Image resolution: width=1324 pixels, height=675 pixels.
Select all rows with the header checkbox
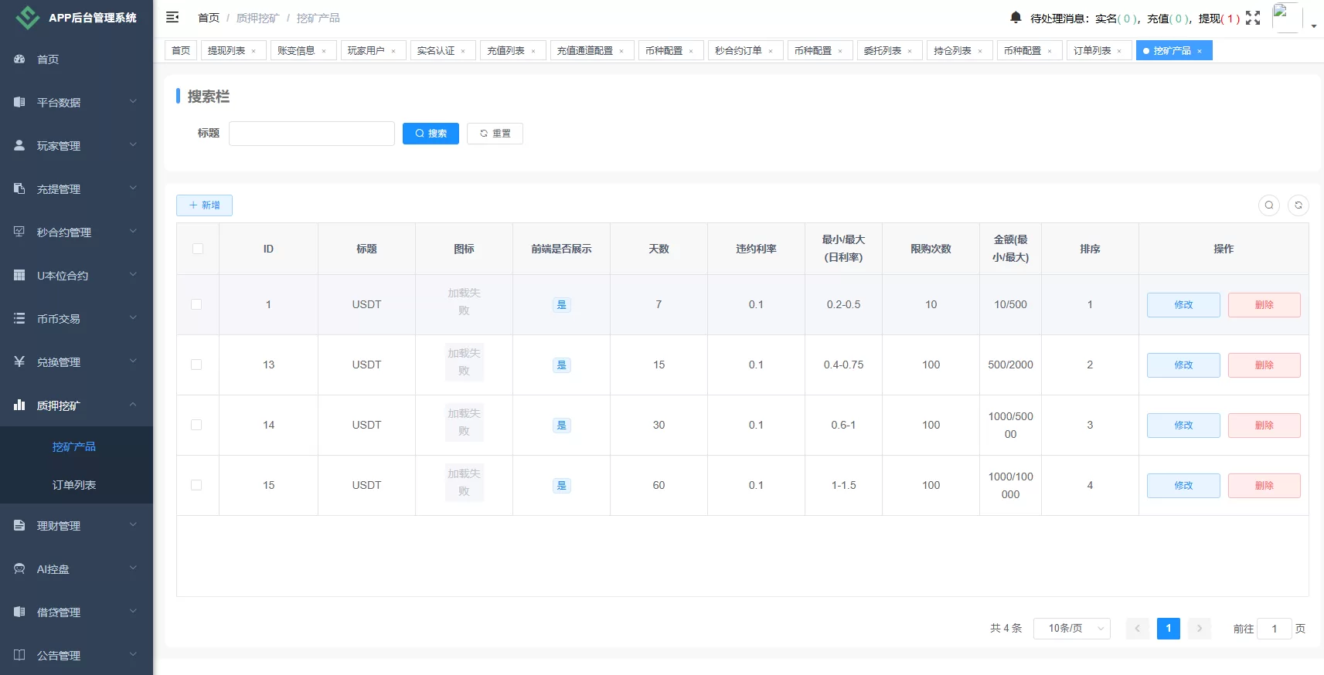click(198, 249)
